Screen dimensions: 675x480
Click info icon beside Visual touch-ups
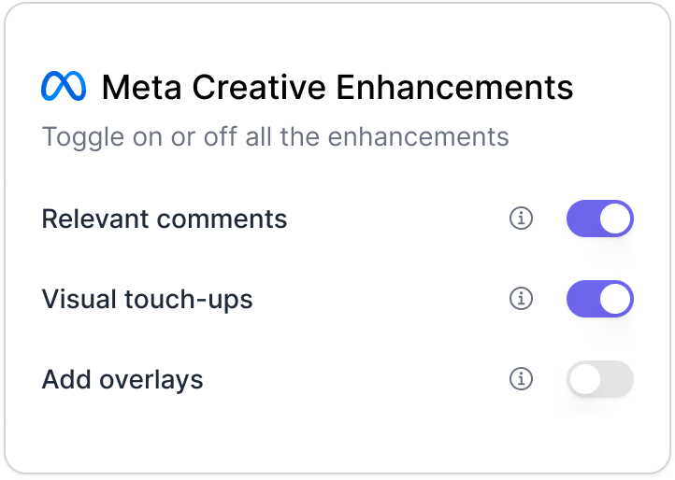tap(521, 299)
